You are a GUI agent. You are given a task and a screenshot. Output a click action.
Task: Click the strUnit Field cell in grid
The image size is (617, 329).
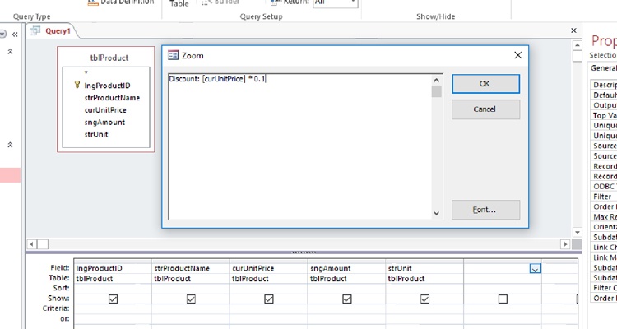point(424,268)
